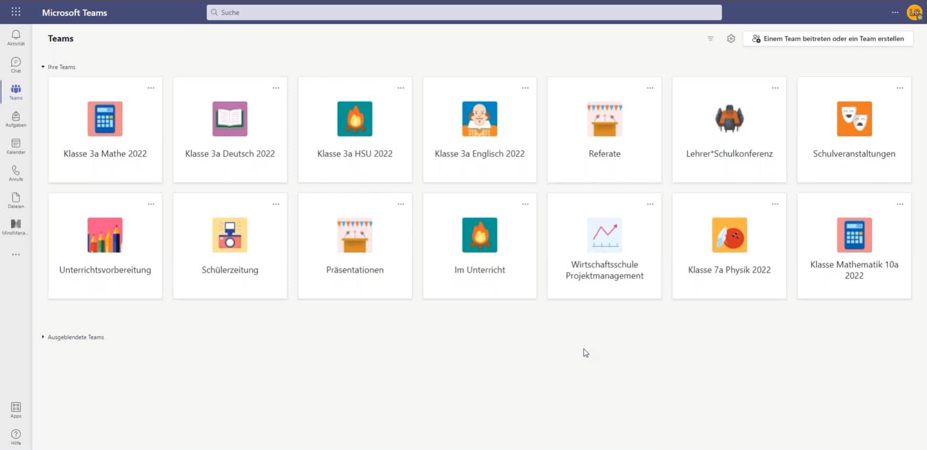Click the Microsoft Teams title text
Image resolution: width=927 pixels, height=450 pixels.
(x=74, y=12)
